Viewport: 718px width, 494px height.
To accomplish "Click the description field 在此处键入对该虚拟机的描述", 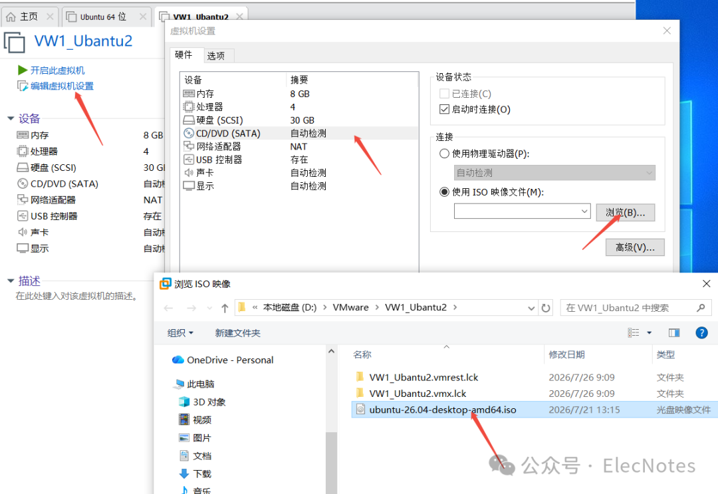I will point(76,297).
